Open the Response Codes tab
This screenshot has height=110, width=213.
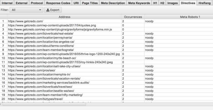pos(58,3)
